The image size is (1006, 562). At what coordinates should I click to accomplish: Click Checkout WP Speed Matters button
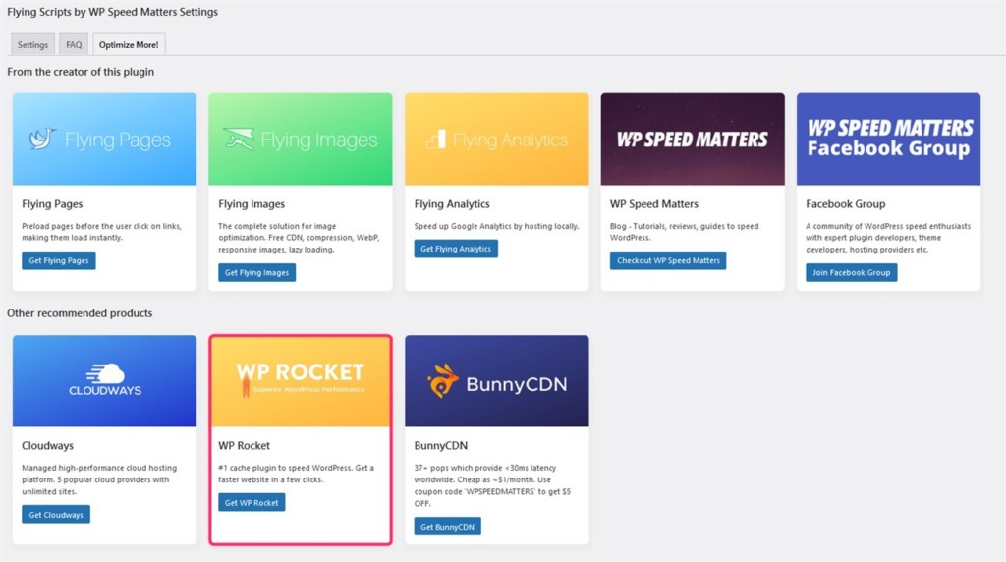[x=668, y=260]
